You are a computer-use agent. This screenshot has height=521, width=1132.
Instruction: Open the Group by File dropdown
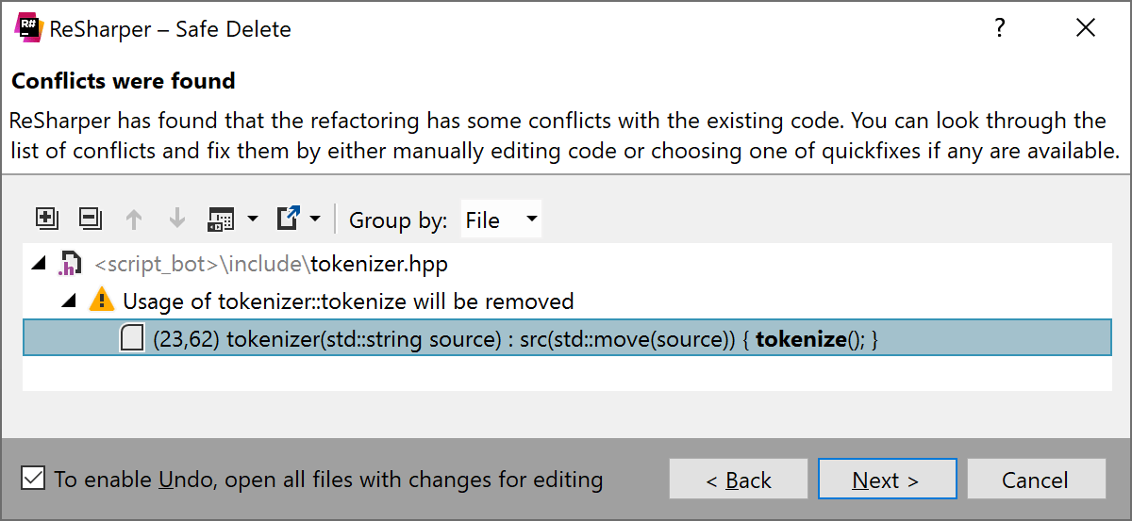[501, 220]
